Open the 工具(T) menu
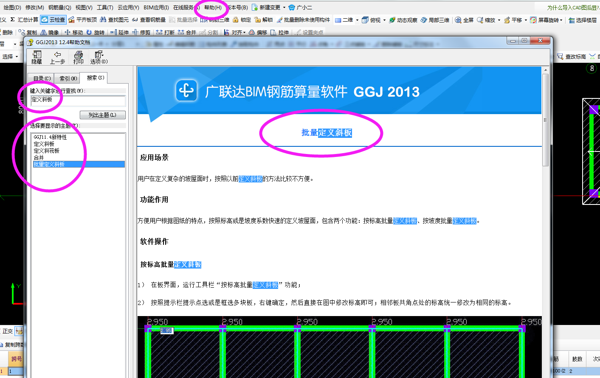 105,7
